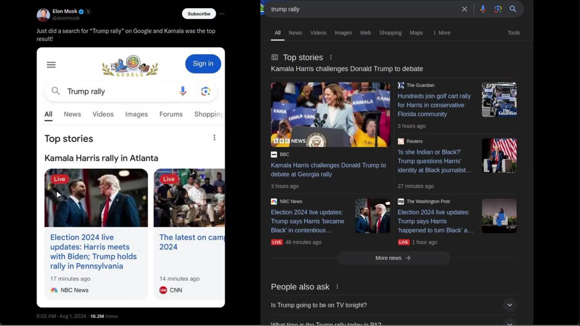Click the Washington Post stage thumbnail
Image resolution: width=580 pixels, height=326 pixels.
click(x=499, y=216)
